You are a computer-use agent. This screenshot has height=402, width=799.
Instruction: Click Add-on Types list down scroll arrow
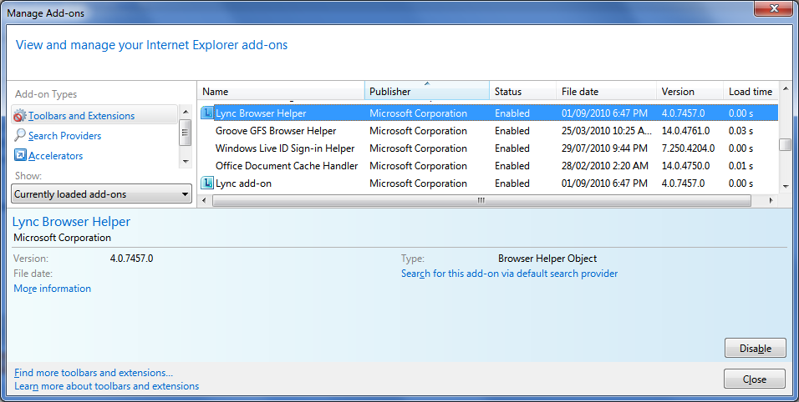186,162
